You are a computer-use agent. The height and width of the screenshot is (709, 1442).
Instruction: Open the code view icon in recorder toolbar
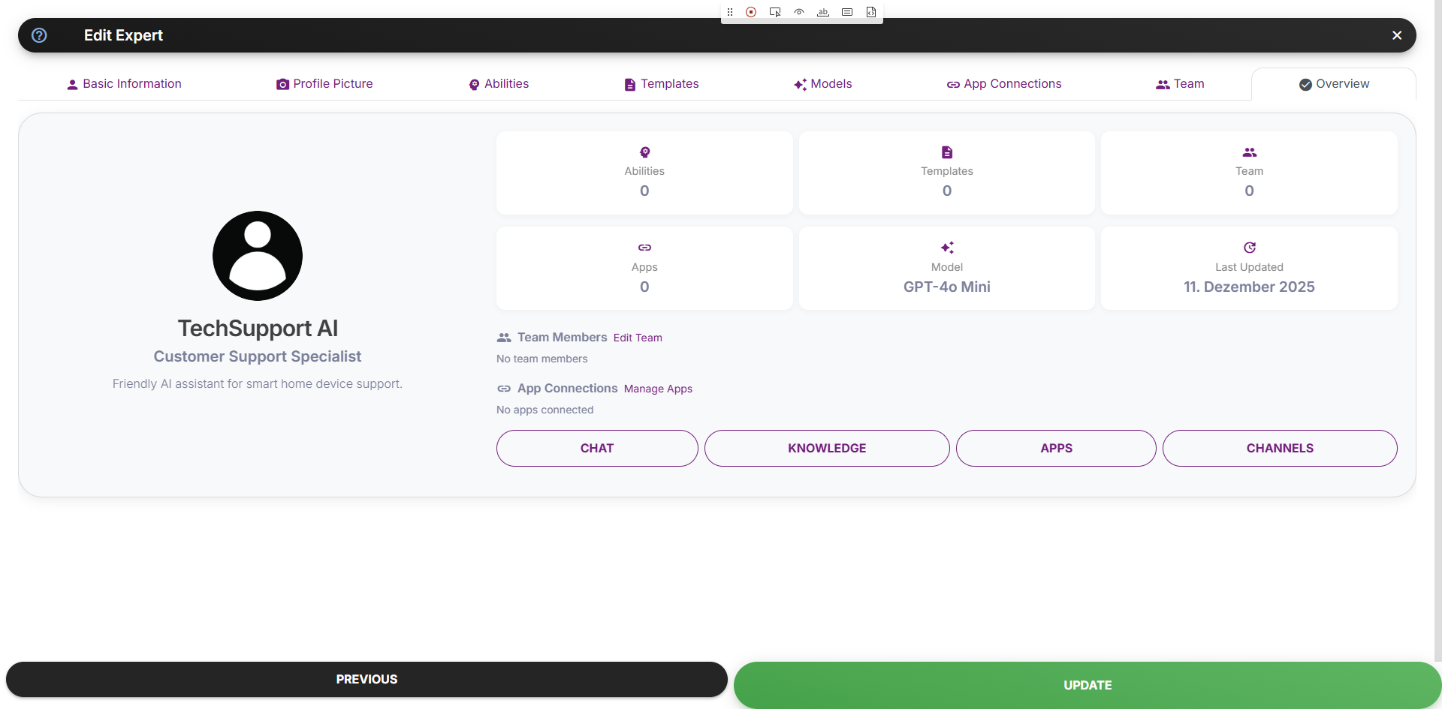click(x=872, y=12)
